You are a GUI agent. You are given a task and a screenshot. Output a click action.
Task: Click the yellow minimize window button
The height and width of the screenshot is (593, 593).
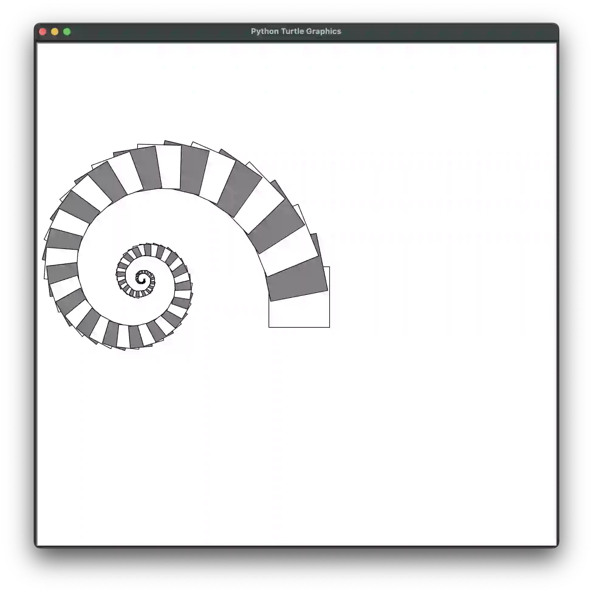pyautogui.click(x=55, y=32)
